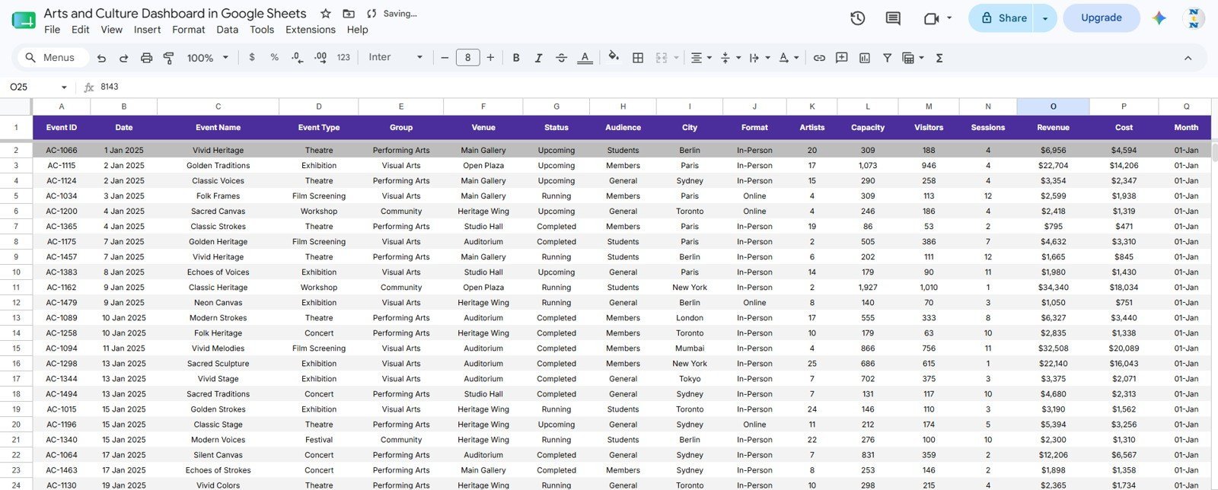This screenshot has height=490, width=1218.
Task: Toggle bold formatting
Action: (516, 58)
